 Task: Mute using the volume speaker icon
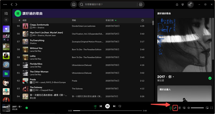tap(189, 108)
